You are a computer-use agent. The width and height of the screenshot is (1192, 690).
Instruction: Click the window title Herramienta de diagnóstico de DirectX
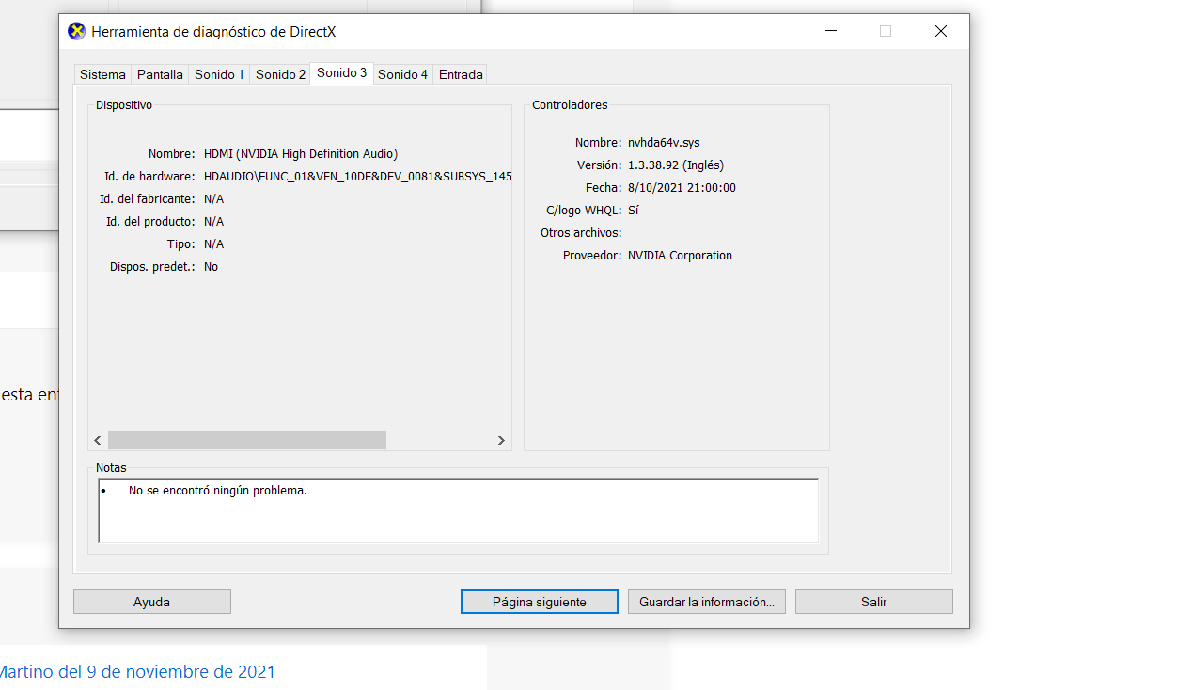(213, 31)
